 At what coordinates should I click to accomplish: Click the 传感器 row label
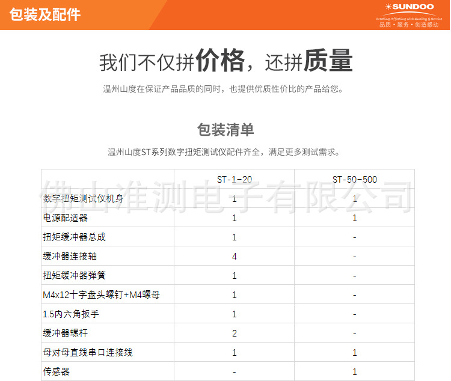point(56,371)
